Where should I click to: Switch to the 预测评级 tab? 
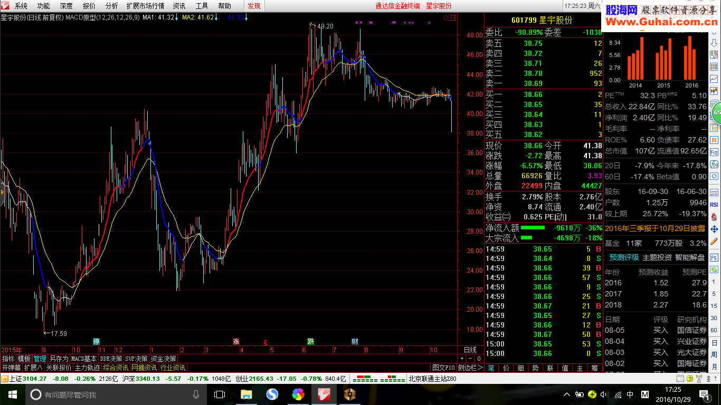click(624, 257)
